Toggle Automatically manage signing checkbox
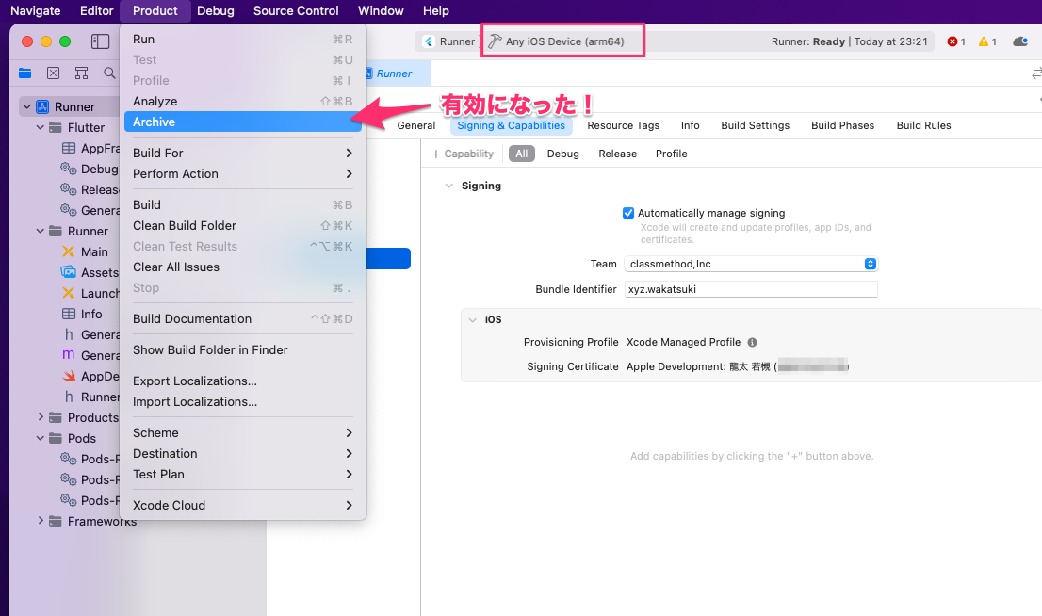The height and width of the screenshot is (616, 1042). pos(628,213)
